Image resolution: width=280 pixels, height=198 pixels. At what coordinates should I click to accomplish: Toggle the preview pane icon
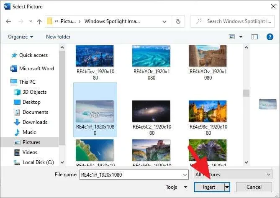click(255, 37)
